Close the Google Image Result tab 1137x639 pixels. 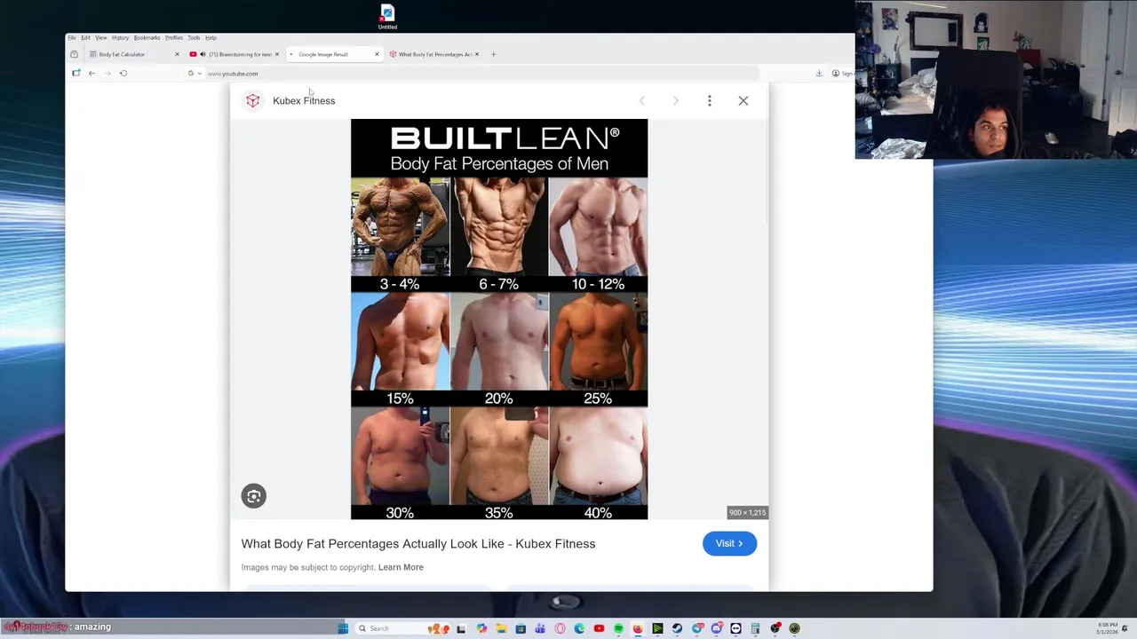click(x=377, y=54)
